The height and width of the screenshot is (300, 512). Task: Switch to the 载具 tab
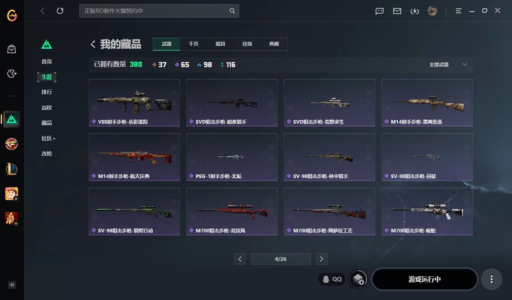(220, 44)
